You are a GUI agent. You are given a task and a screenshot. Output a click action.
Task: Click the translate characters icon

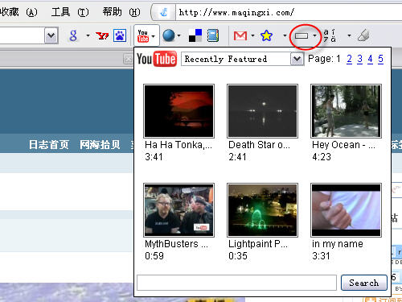point(330,35)
